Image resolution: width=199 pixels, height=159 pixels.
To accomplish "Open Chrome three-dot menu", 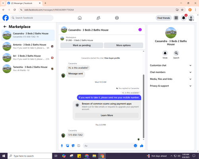I will pos(195,10).
